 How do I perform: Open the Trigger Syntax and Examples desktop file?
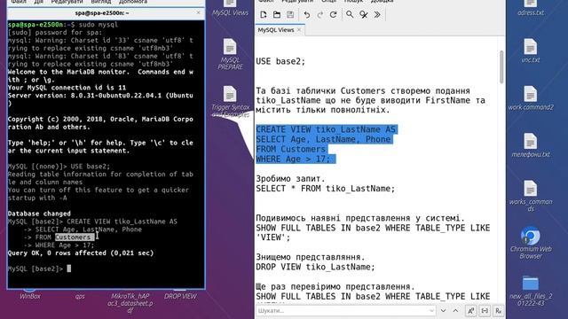click(x=231, y=102)
